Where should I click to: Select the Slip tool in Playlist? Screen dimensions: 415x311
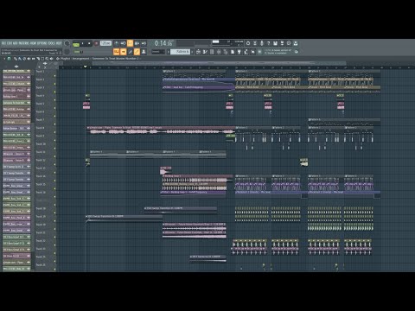point(33,59)
